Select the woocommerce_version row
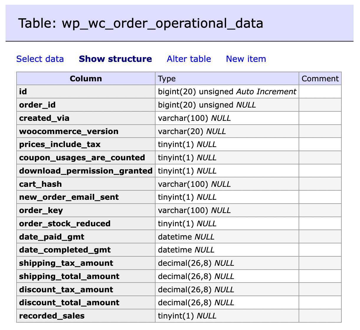Viewport: 360px width, 330px height. [68, 131]
